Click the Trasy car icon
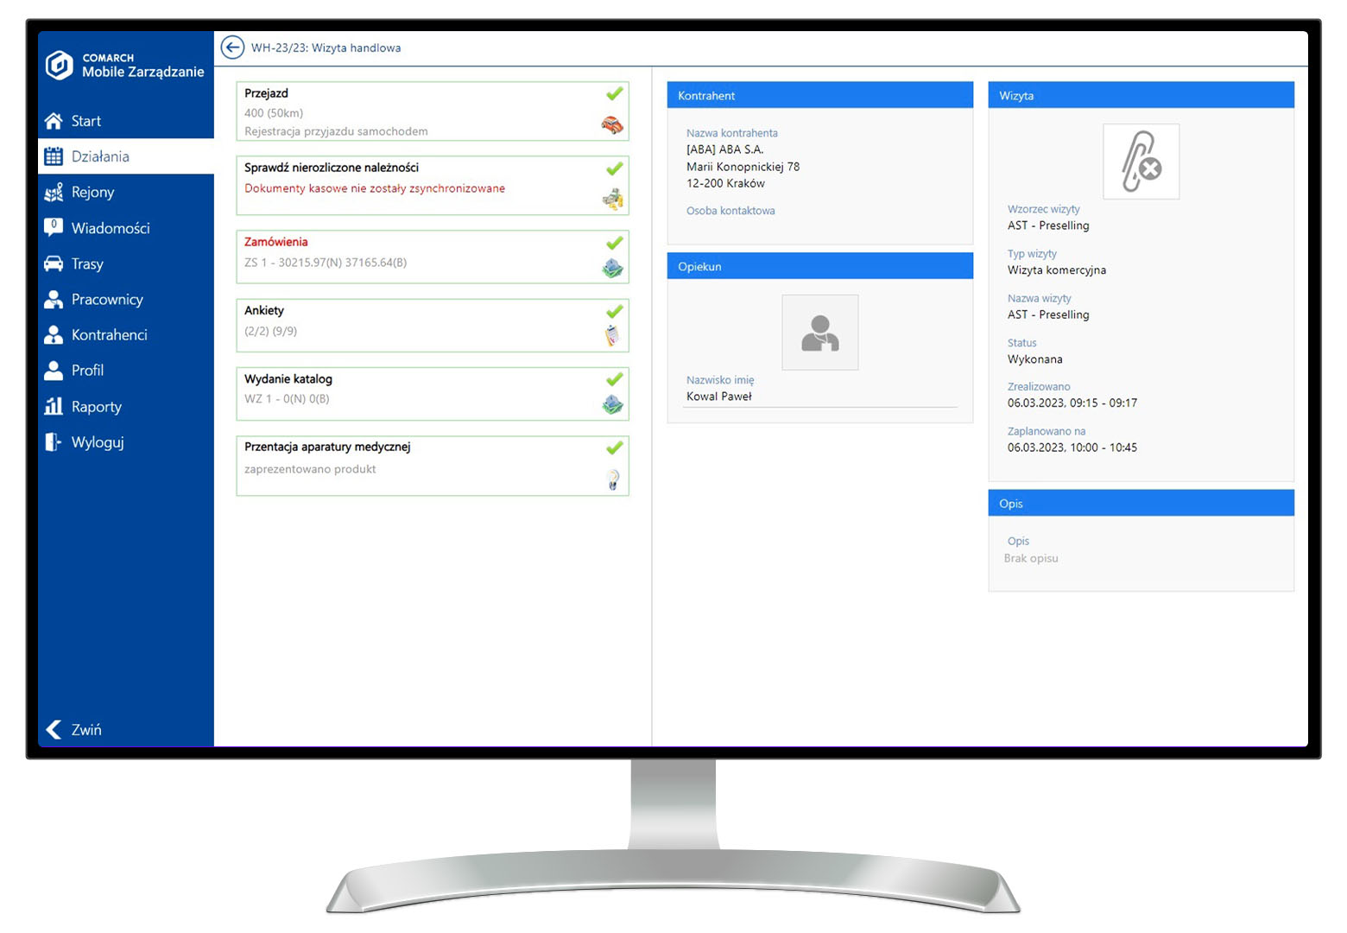The height and width of the screenshot is (933, 1347). [54, 263]
